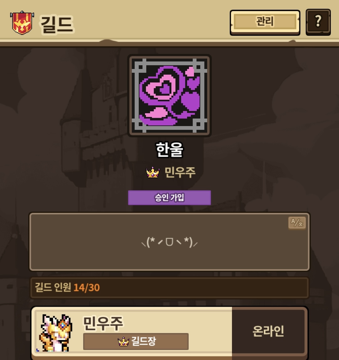
Task: Click the 14/30 orange member number
Action: click(87, 288)
